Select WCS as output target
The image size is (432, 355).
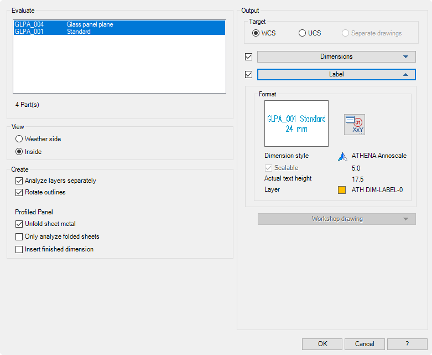point(256,33)
